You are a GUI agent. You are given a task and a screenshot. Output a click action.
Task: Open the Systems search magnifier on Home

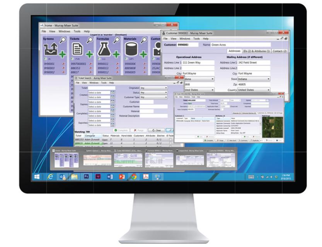pos(63,40)
